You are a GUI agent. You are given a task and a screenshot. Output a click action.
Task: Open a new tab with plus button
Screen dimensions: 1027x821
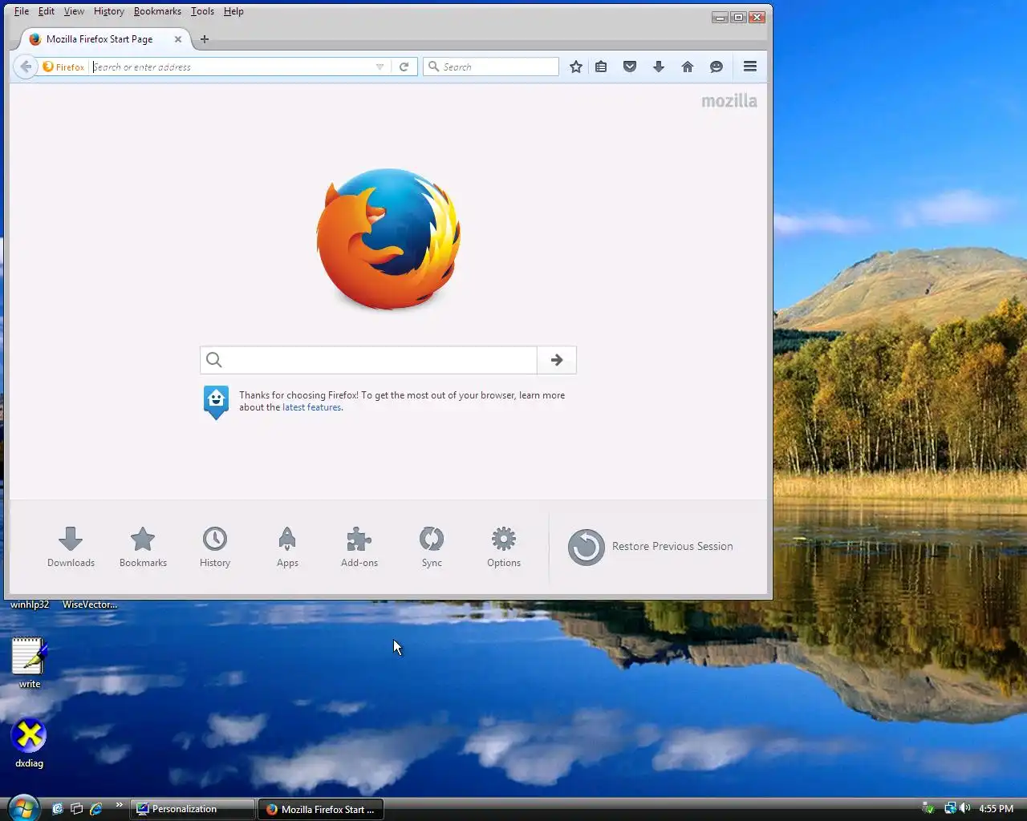pos(205,38)
